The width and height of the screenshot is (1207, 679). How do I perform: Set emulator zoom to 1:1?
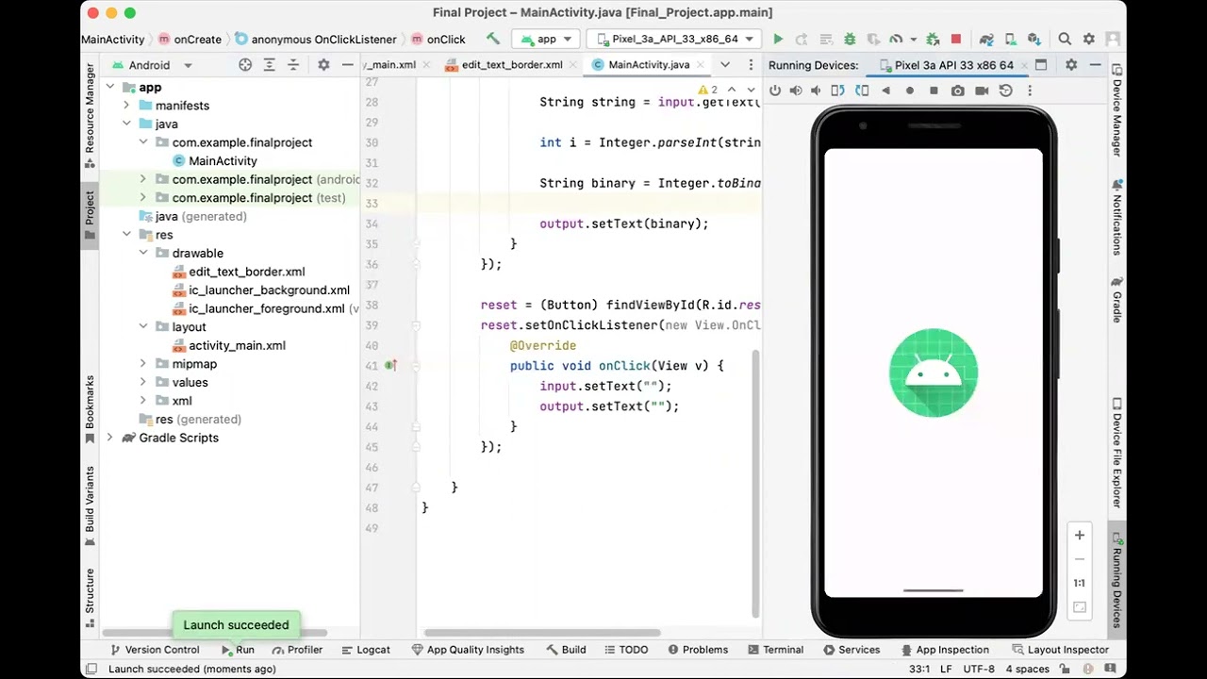(x=1080, y=583)
